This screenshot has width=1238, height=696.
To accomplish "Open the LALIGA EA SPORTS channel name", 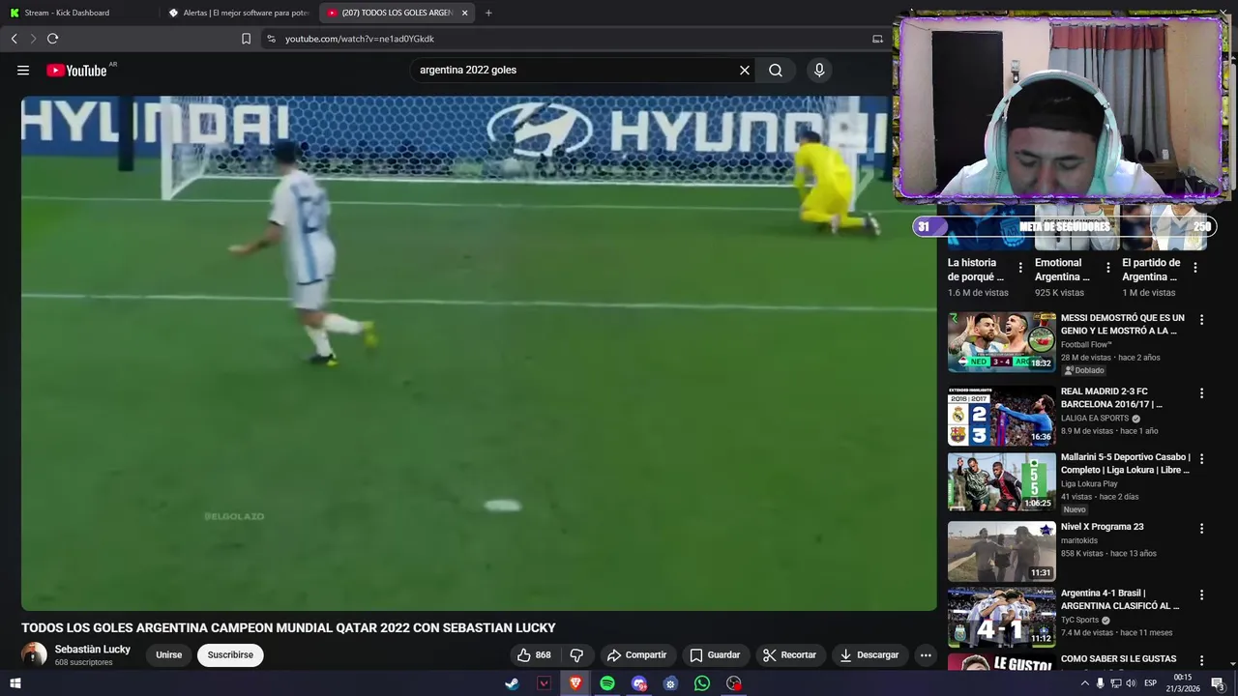I will 1095,419.
